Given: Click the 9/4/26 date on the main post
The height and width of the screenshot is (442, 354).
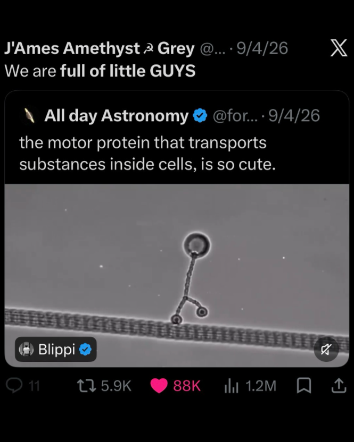Looking at the screenshot, I should pos(262,48).
